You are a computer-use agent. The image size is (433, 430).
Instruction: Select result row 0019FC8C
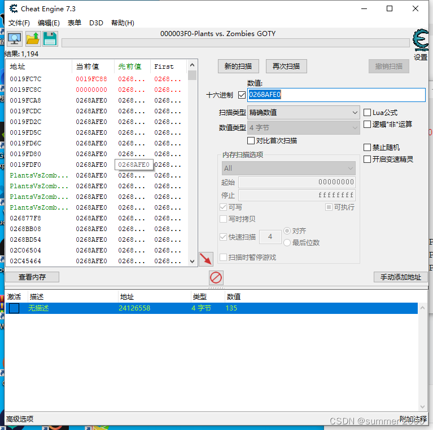click(x=97, y=90)
